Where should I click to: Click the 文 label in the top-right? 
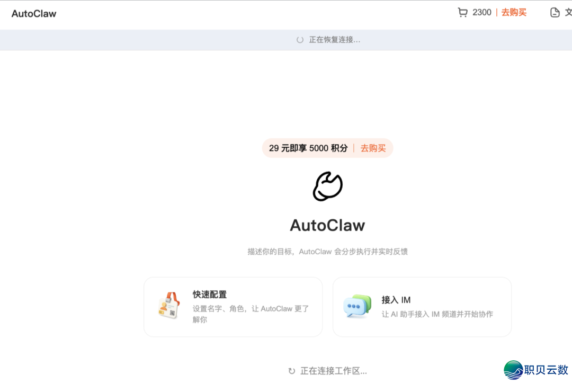click(x=568, y=12)
